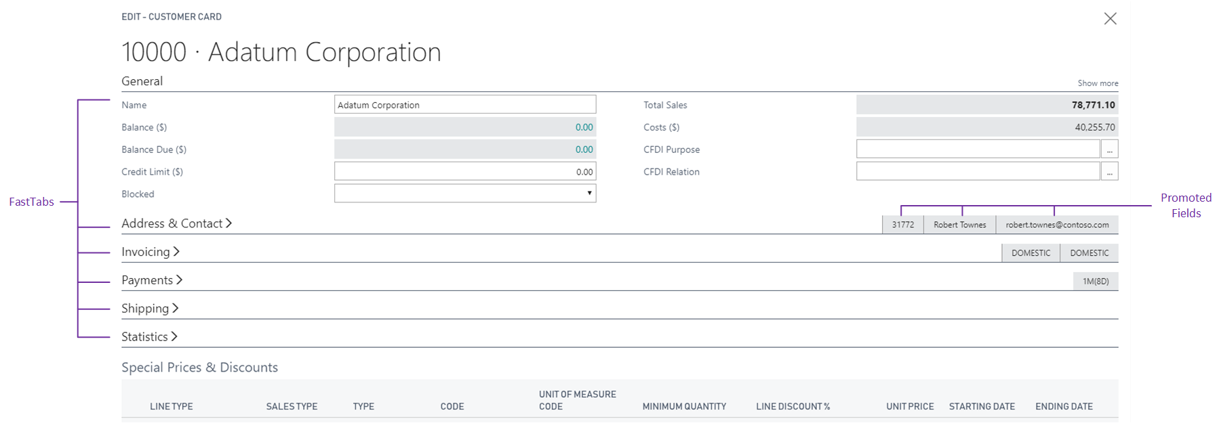The image size is (1221, 423).
Task: Click Special Prices & Discounts heading
Action: 199,368
